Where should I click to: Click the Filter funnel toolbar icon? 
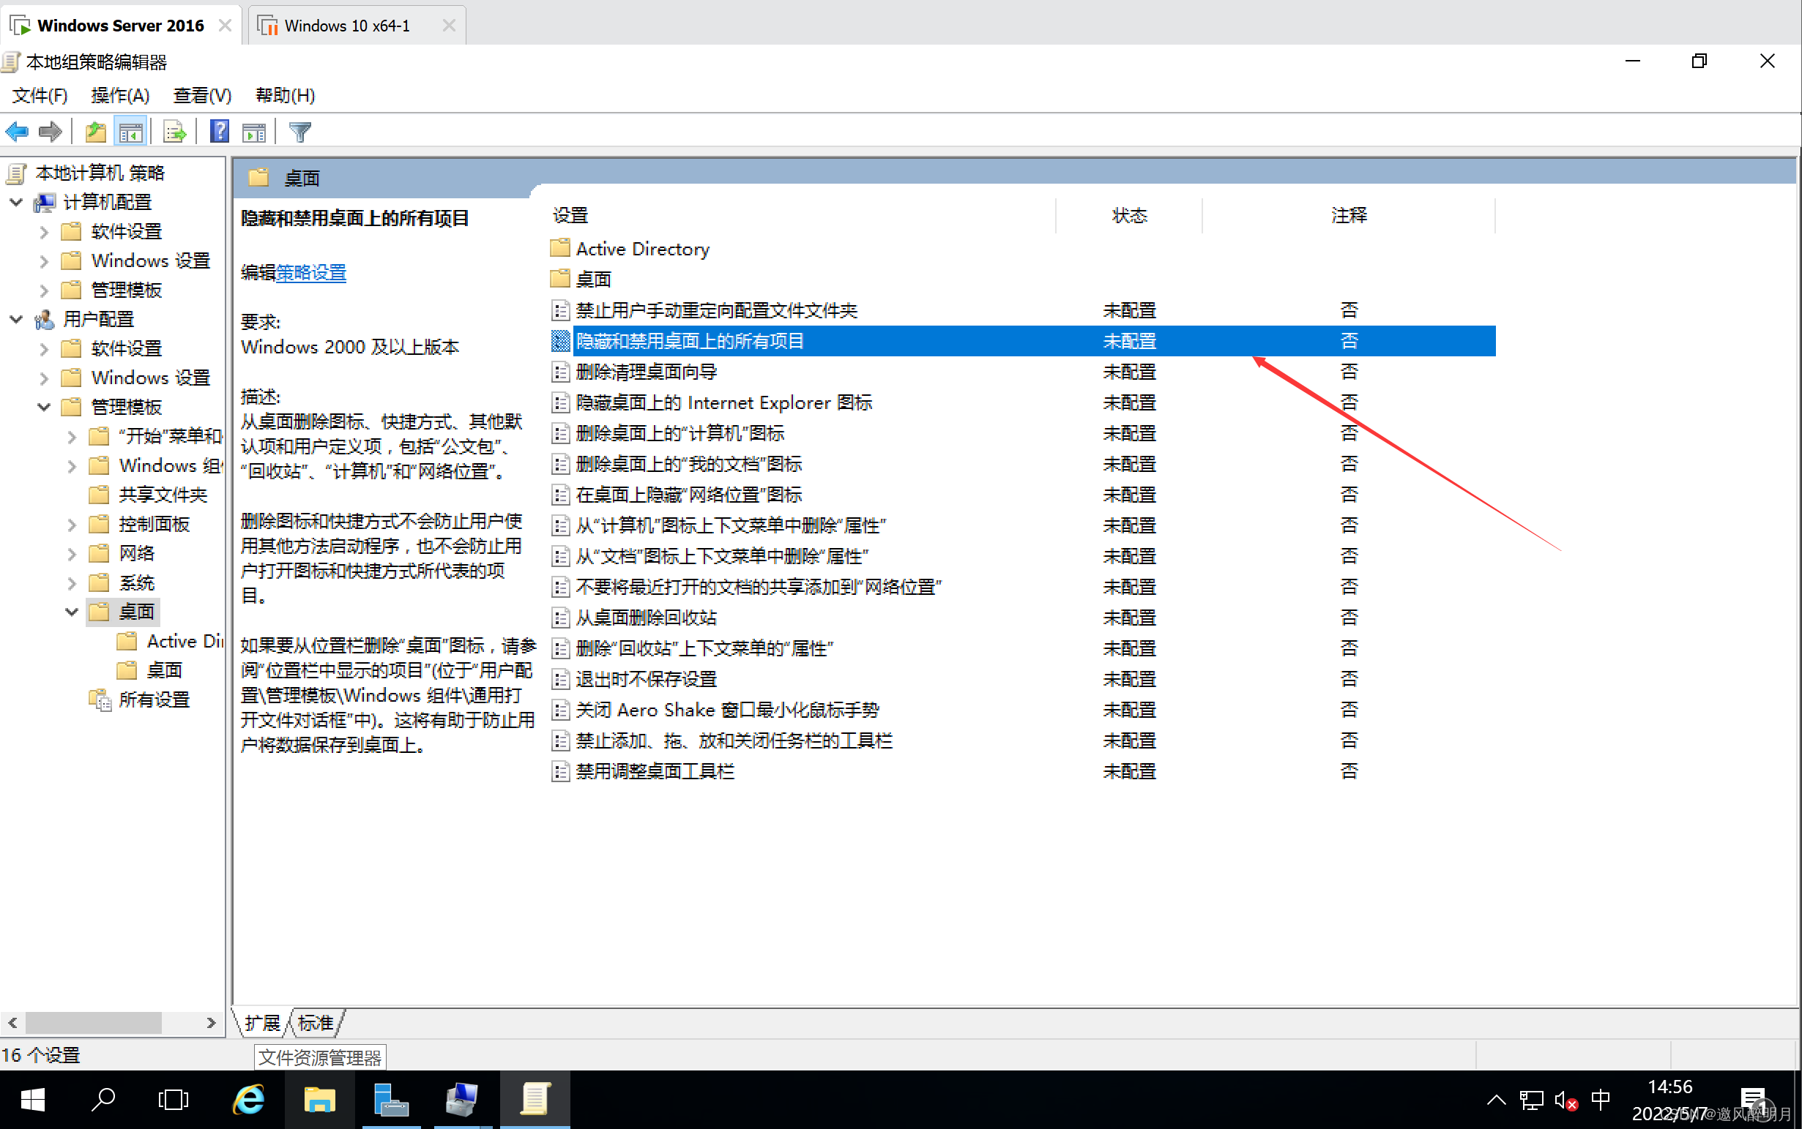[299, 132]
